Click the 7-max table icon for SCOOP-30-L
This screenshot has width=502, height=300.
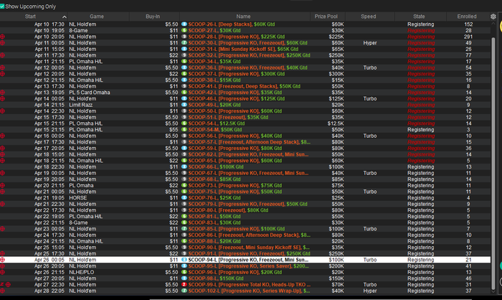coord(184,43)
